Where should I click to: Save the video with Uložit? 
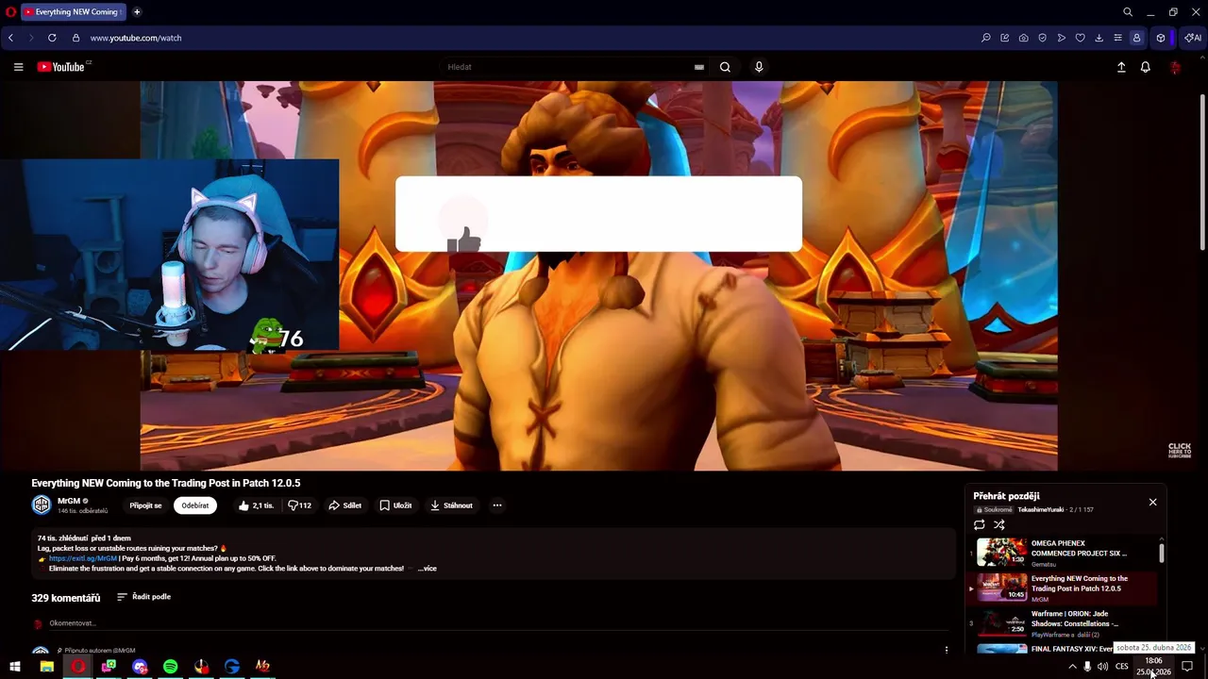point(395,505)
